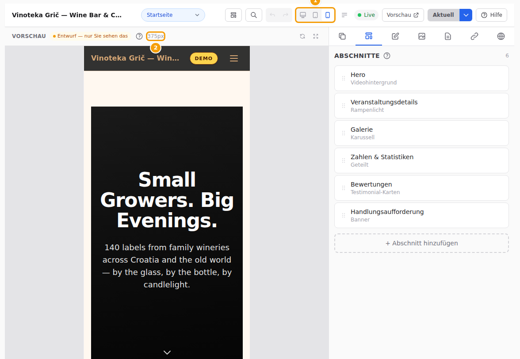
Task: Click the search magnifier icon
Action: [x=254, y=15]
